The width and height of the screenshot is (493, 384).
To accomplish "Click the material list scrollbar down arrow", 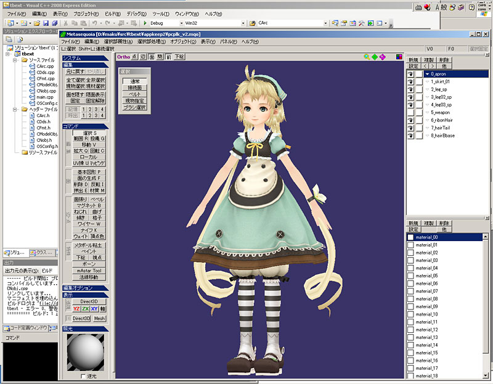I will 486,375.
